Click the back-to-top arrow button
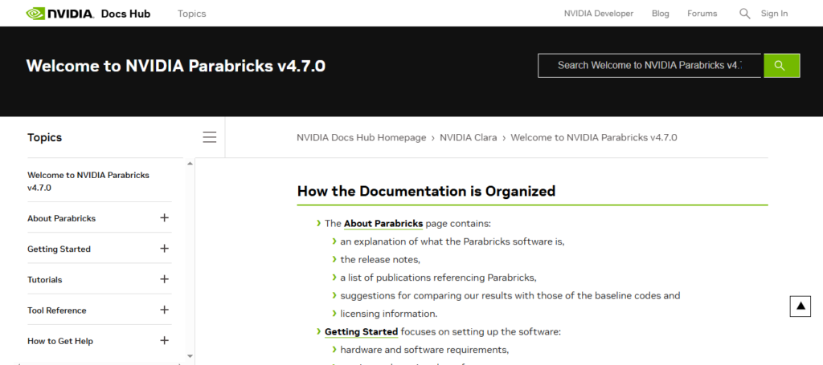Screen dimensions: 823x365 [800, 306]
